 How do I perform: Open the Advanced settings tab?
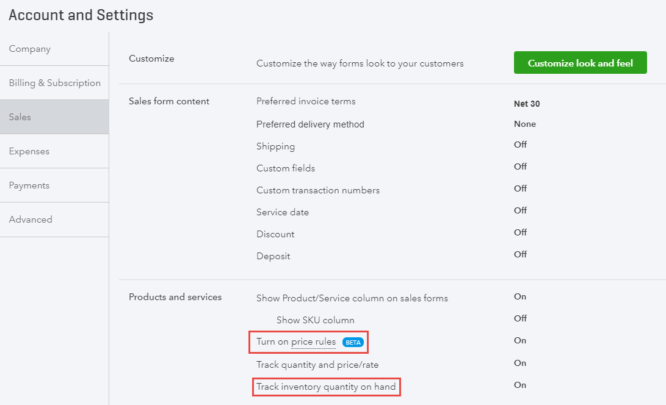[x=31, y=220]
